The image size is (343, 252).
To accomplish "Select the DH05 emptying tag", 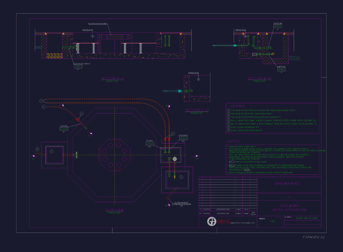I will 281,70.
